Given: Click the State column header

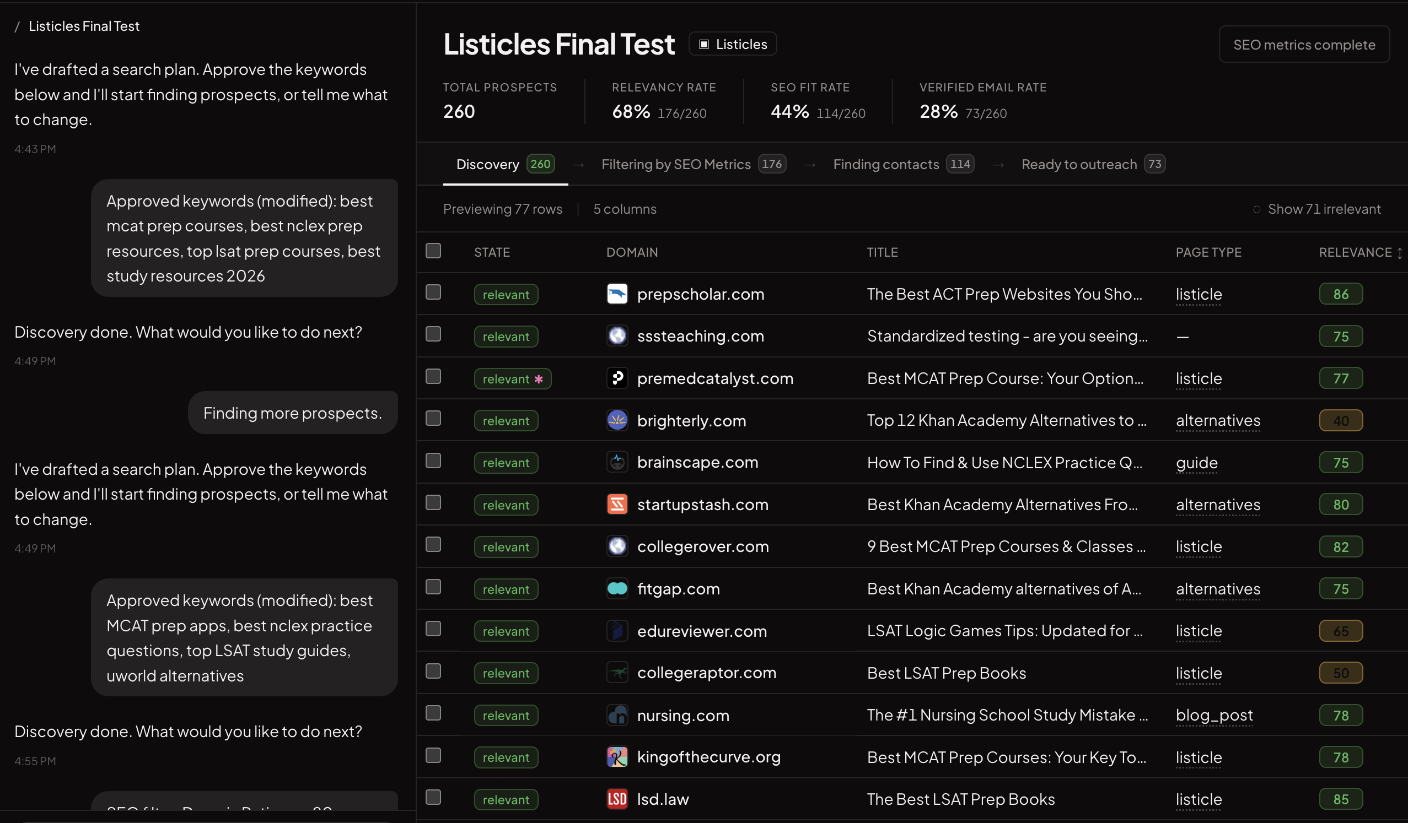Looking at the screenshot, I should (492, 252).
